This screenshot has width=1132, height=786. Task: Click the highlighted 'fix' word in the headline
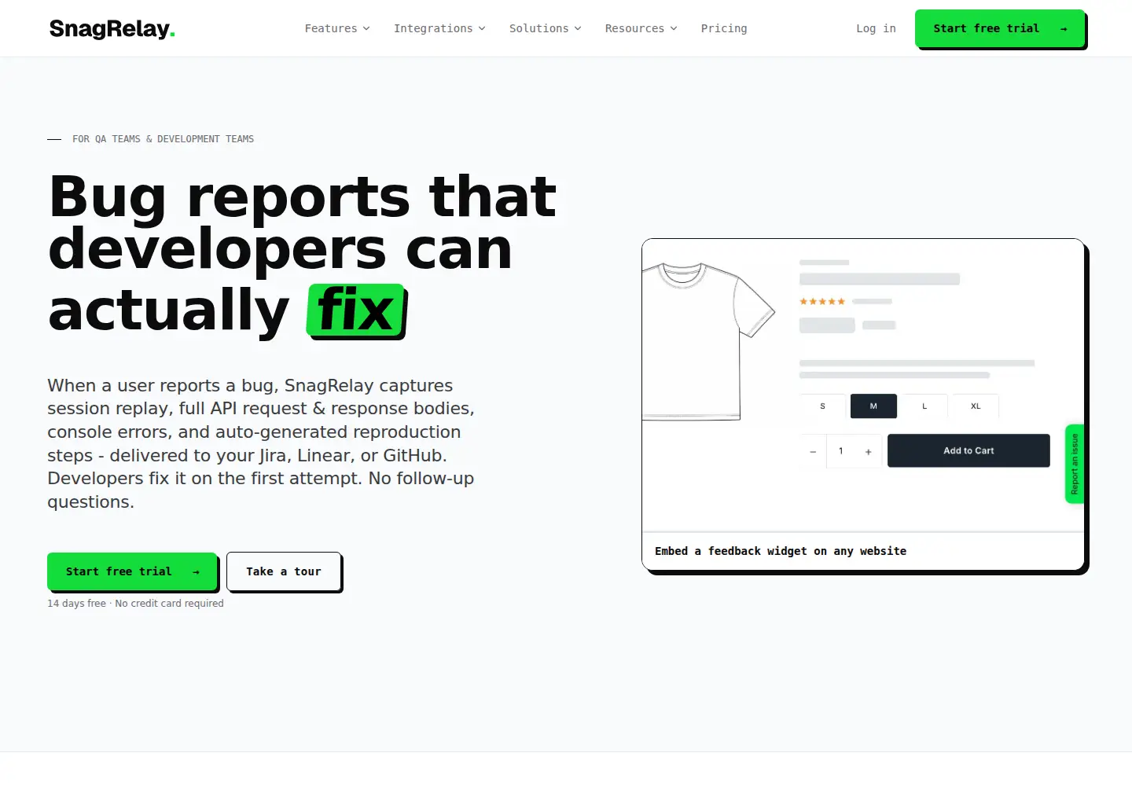coord(355,310)
